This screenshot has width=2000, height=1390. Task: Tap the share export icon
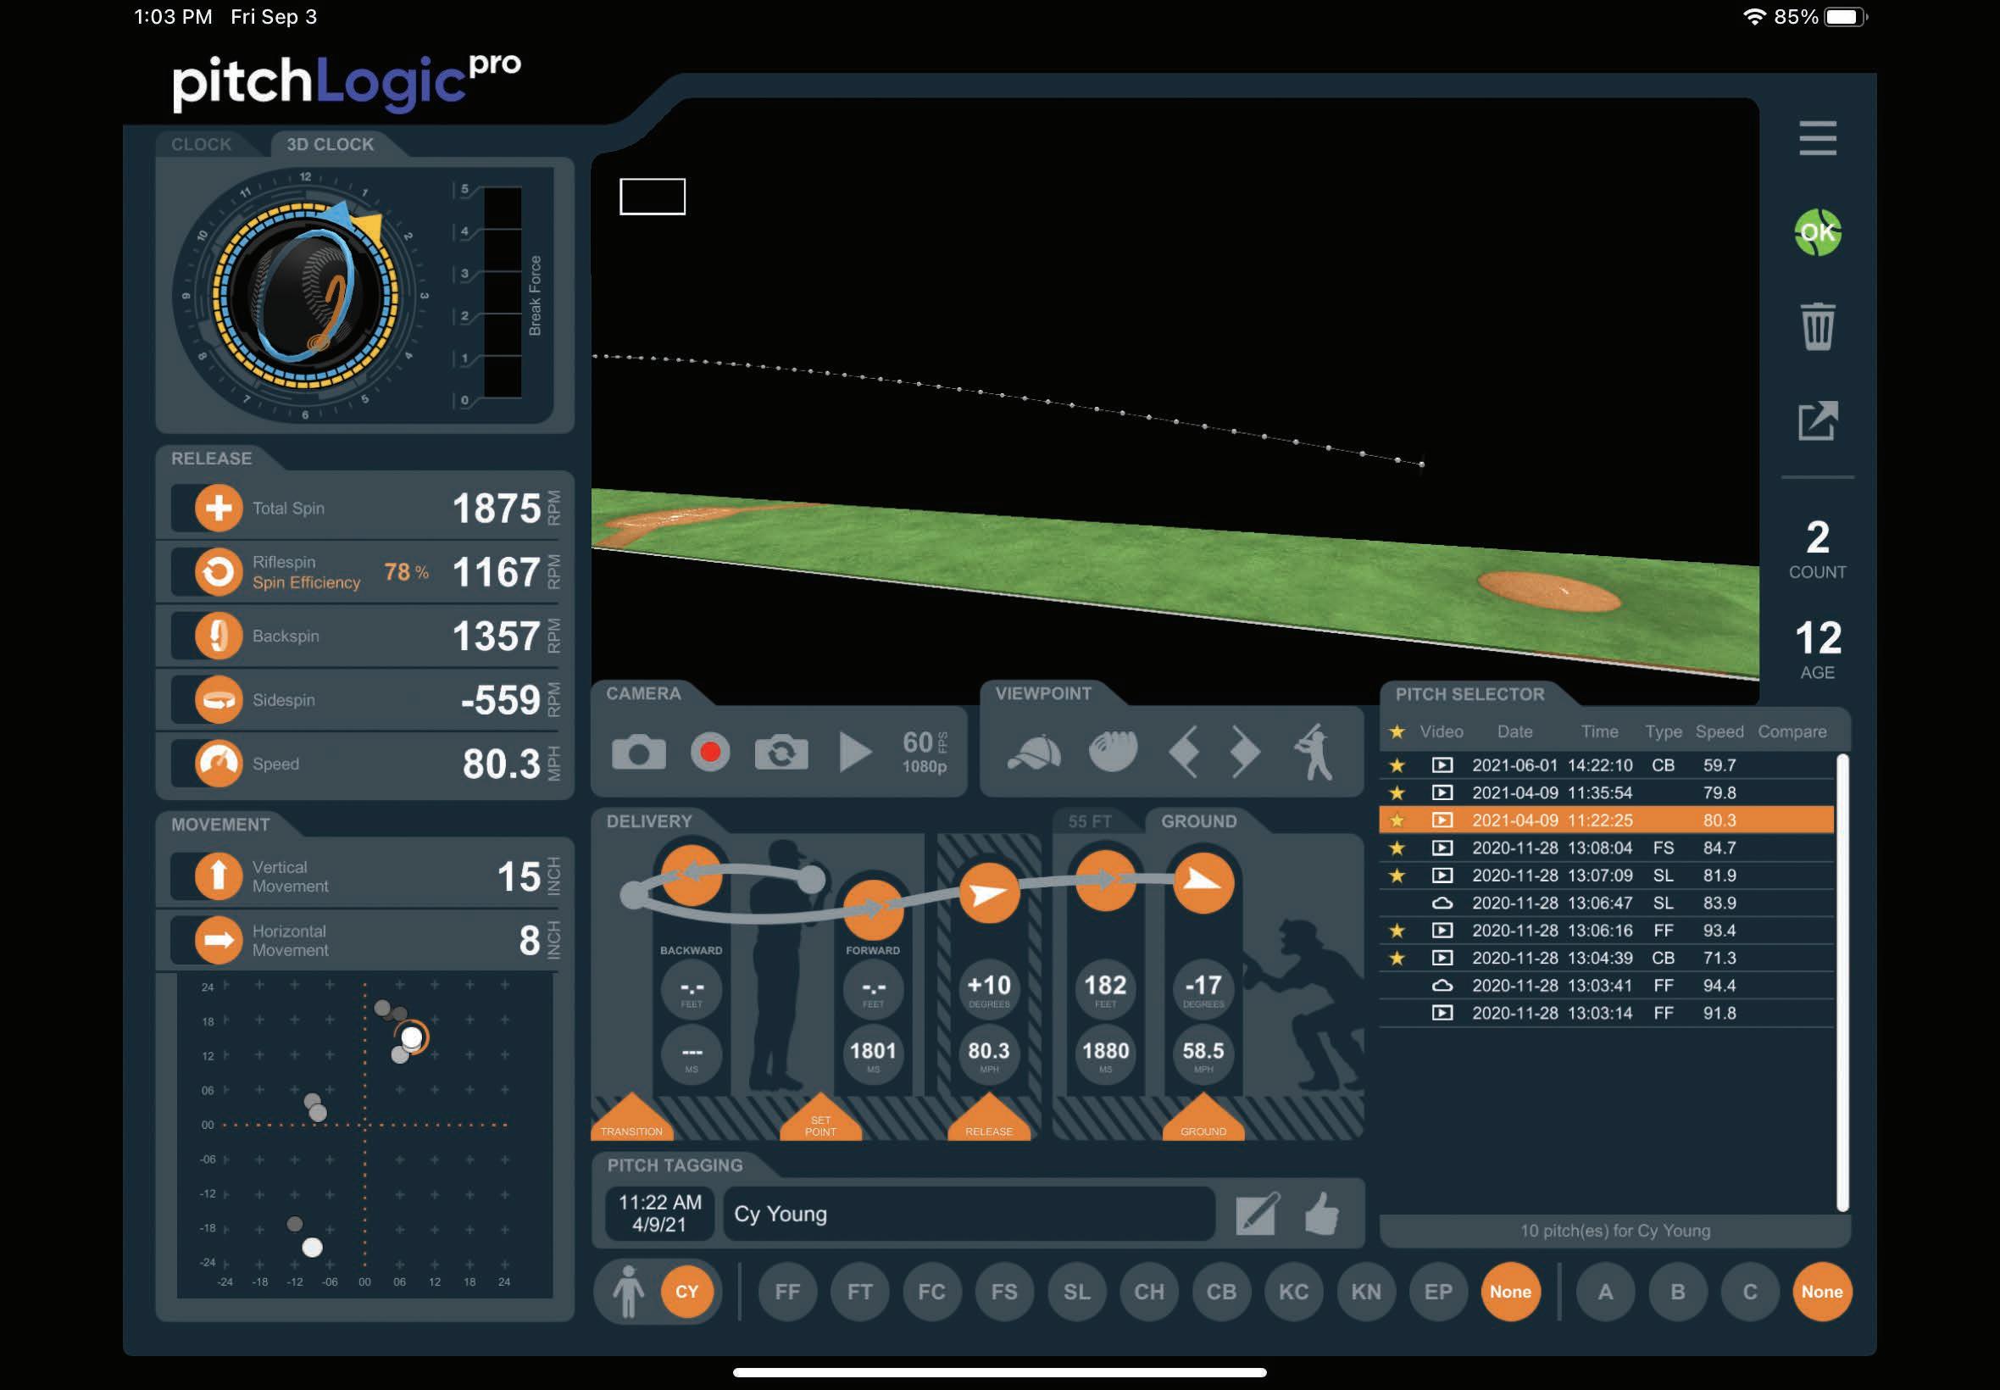(1817, 421)
